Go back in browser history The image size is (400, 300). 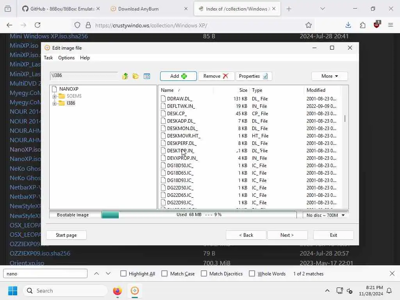pos(9,25)
